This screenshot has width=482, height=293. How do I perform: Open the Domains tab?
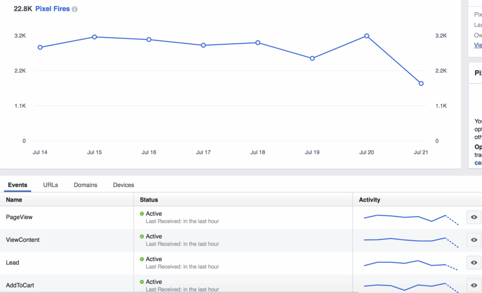pyautogui.click(x=85, y=185)
